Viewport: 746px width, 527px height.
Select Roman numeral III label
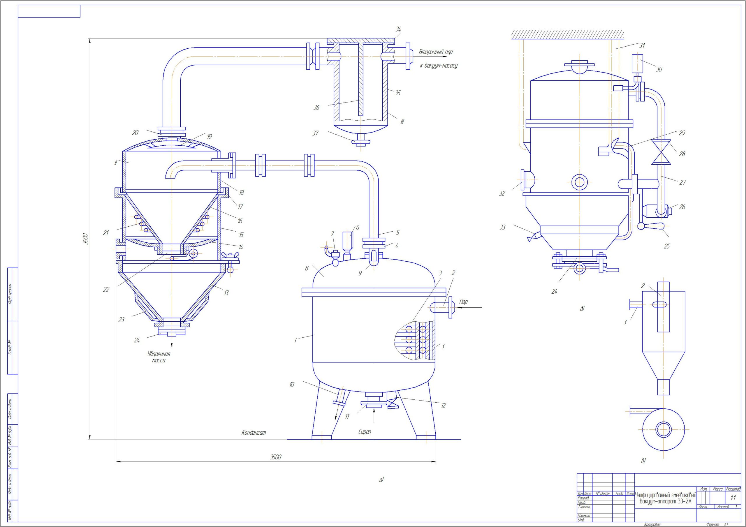[x=402, y=121]
